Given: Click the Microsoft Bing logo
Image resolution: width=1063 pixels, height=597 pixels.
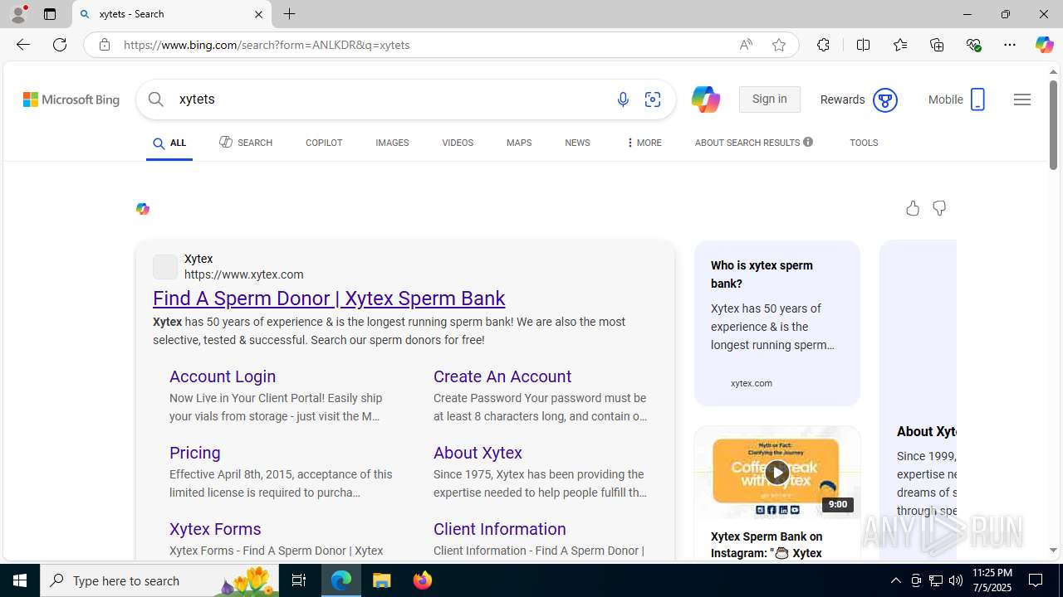Looking at the screenshot, I should coord(71,99).
